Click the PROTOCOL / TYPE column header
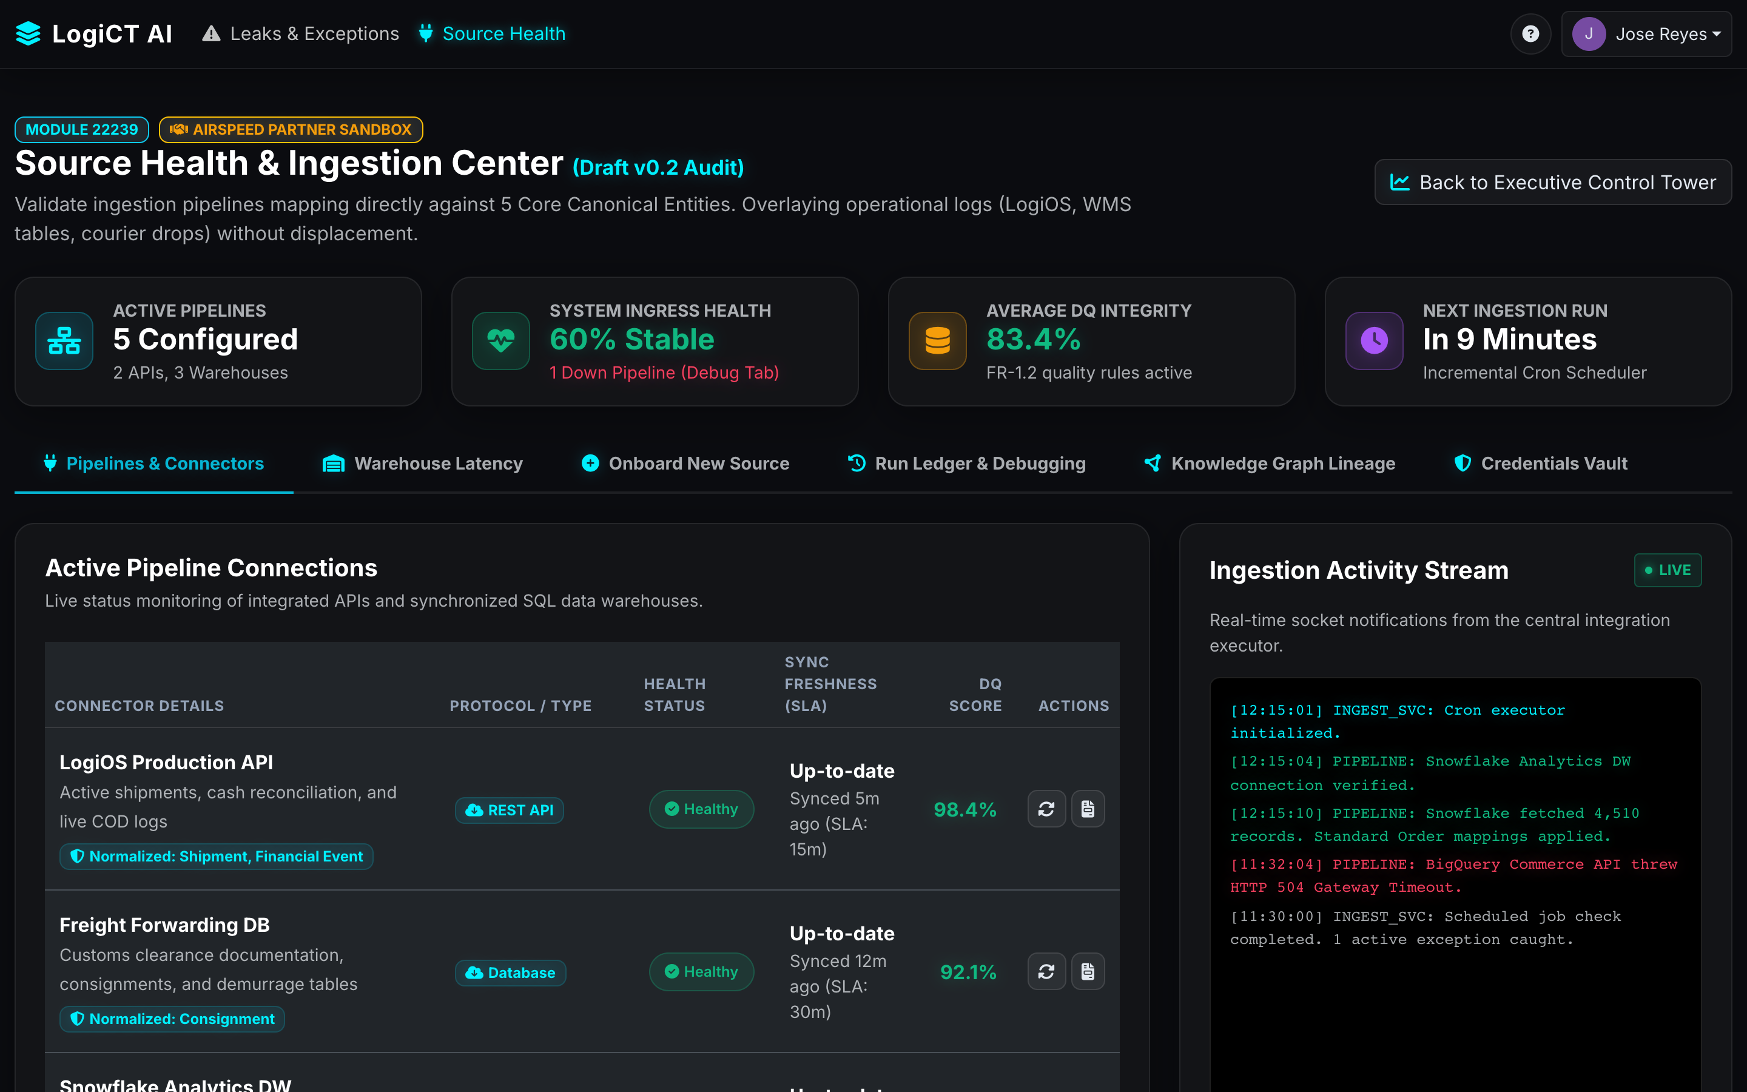Screen dimensions: 1747x1092 coord(520,706)
